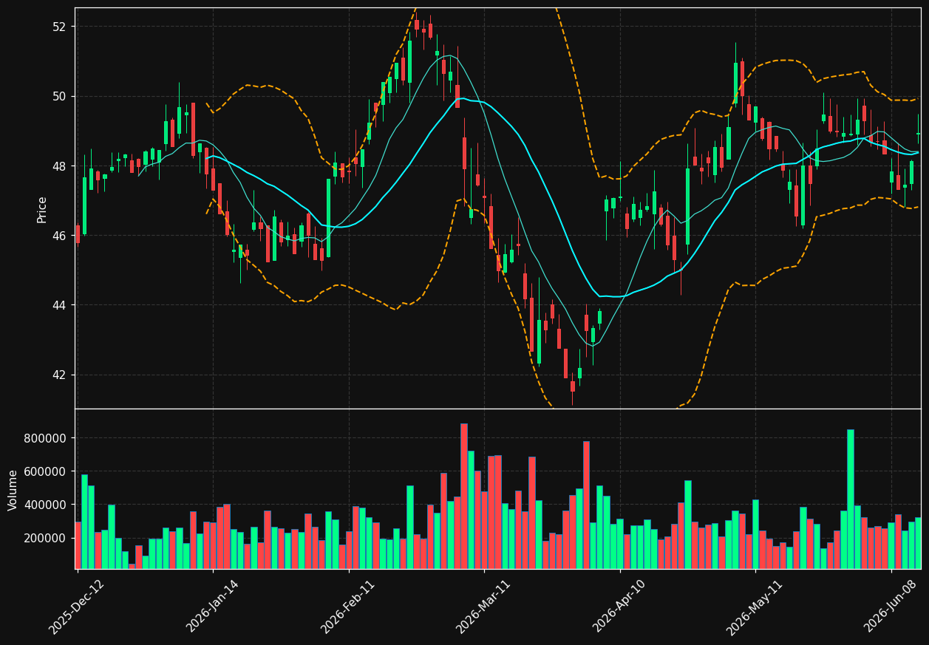Click the 2026-May-11 date label
Screen dimensions: 929x645
[754, 607]
